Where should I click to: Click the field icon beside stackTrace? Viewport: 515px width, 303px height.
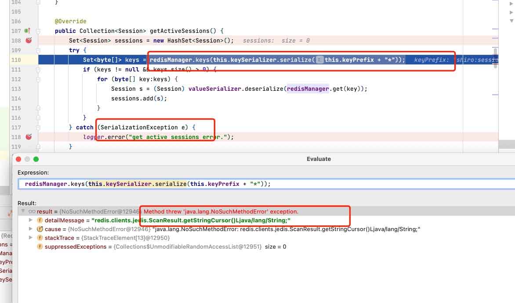40,238
